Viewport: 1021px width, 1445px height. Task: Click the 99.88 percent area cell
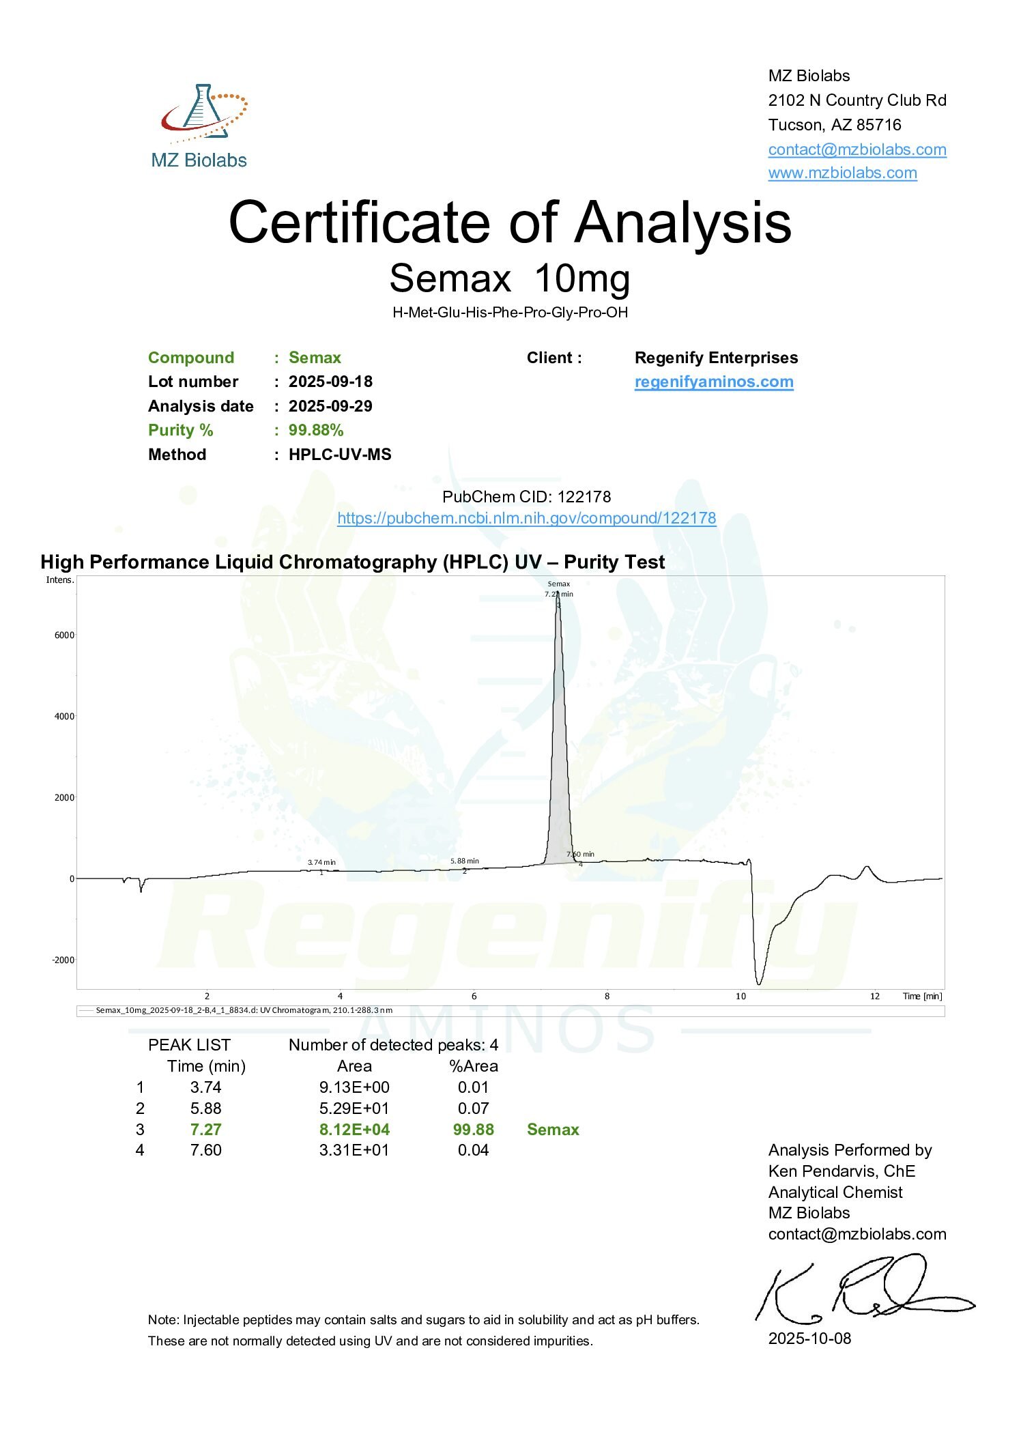point(474,1130)
